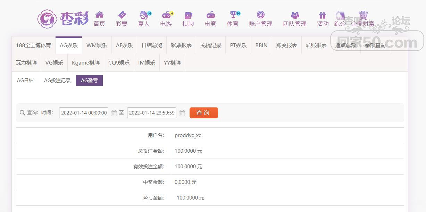
Task: Switch to the BBIN tab
Action: [261, 45]
